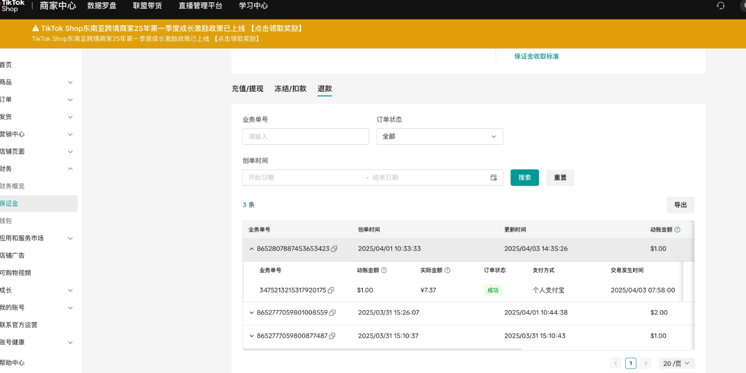Screen dimensions: 746x373
Task: Click the copy icon next to order 8652777059800877487
Action: tap(333, 336)
